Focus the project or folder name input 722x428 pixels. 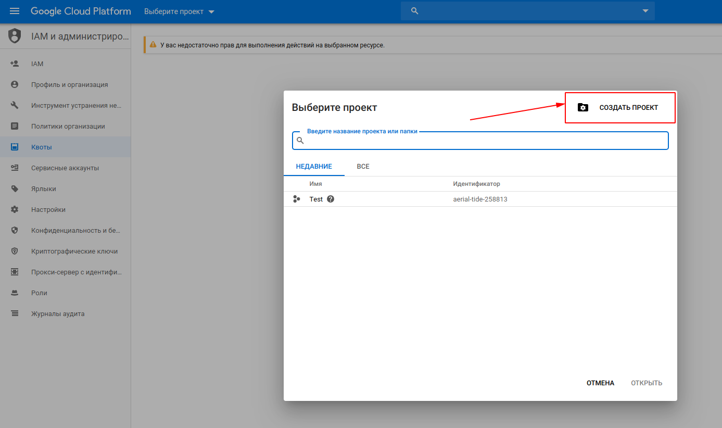pyautogui.click(x=480, y=141)
